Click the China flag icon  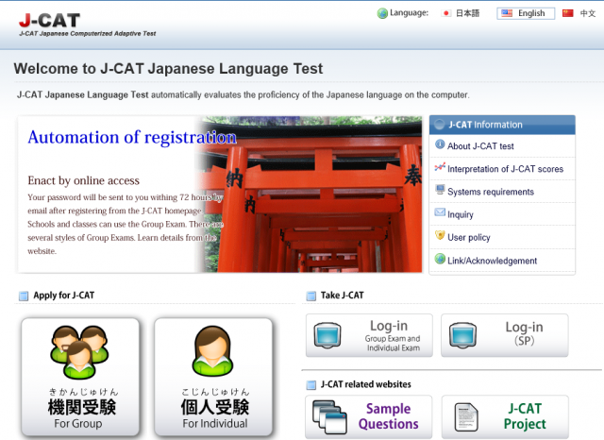pyautogui.click(x=568, y=13)
